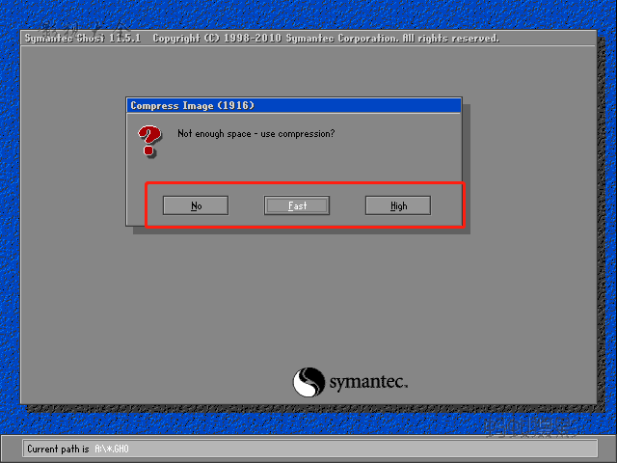617x463 pixels.
Task: Click the watermark at top-left of the window
Action: coord(85,28)
